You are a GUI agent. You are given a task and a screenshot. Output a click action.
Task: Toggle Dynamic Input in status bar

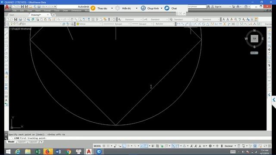click(120, 146)
